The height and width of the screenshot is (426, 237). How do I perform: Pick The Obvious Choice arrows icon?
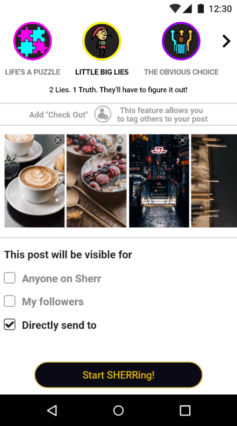pyautogui.click(x=181, y=41)
